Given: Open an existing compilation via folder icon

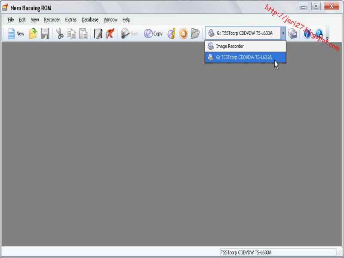Looking at the screenshot, I should (33, 34).
